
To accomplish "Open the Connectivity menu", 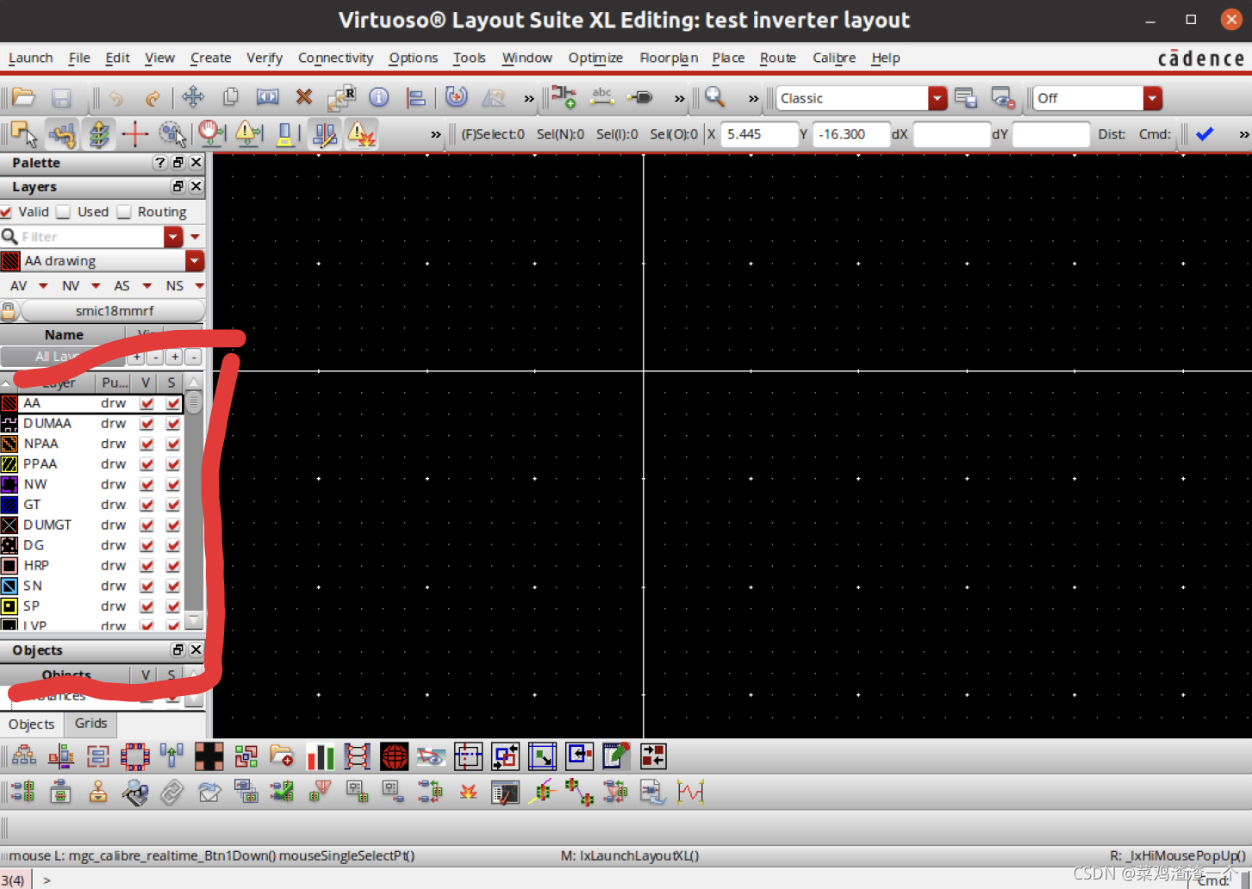I will [335, 58].
